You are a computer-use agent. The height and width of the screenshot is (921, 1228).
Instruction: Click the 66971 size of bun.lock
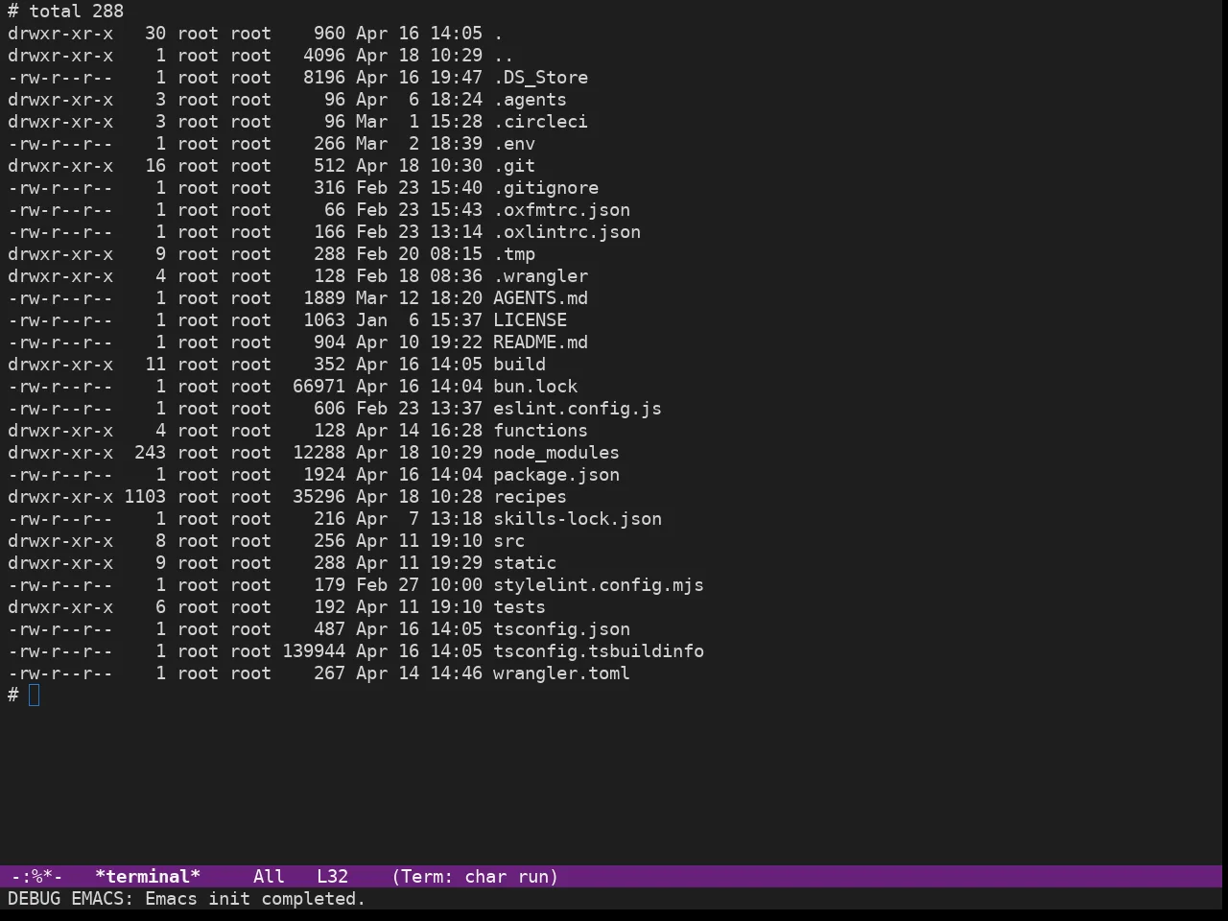319,387
